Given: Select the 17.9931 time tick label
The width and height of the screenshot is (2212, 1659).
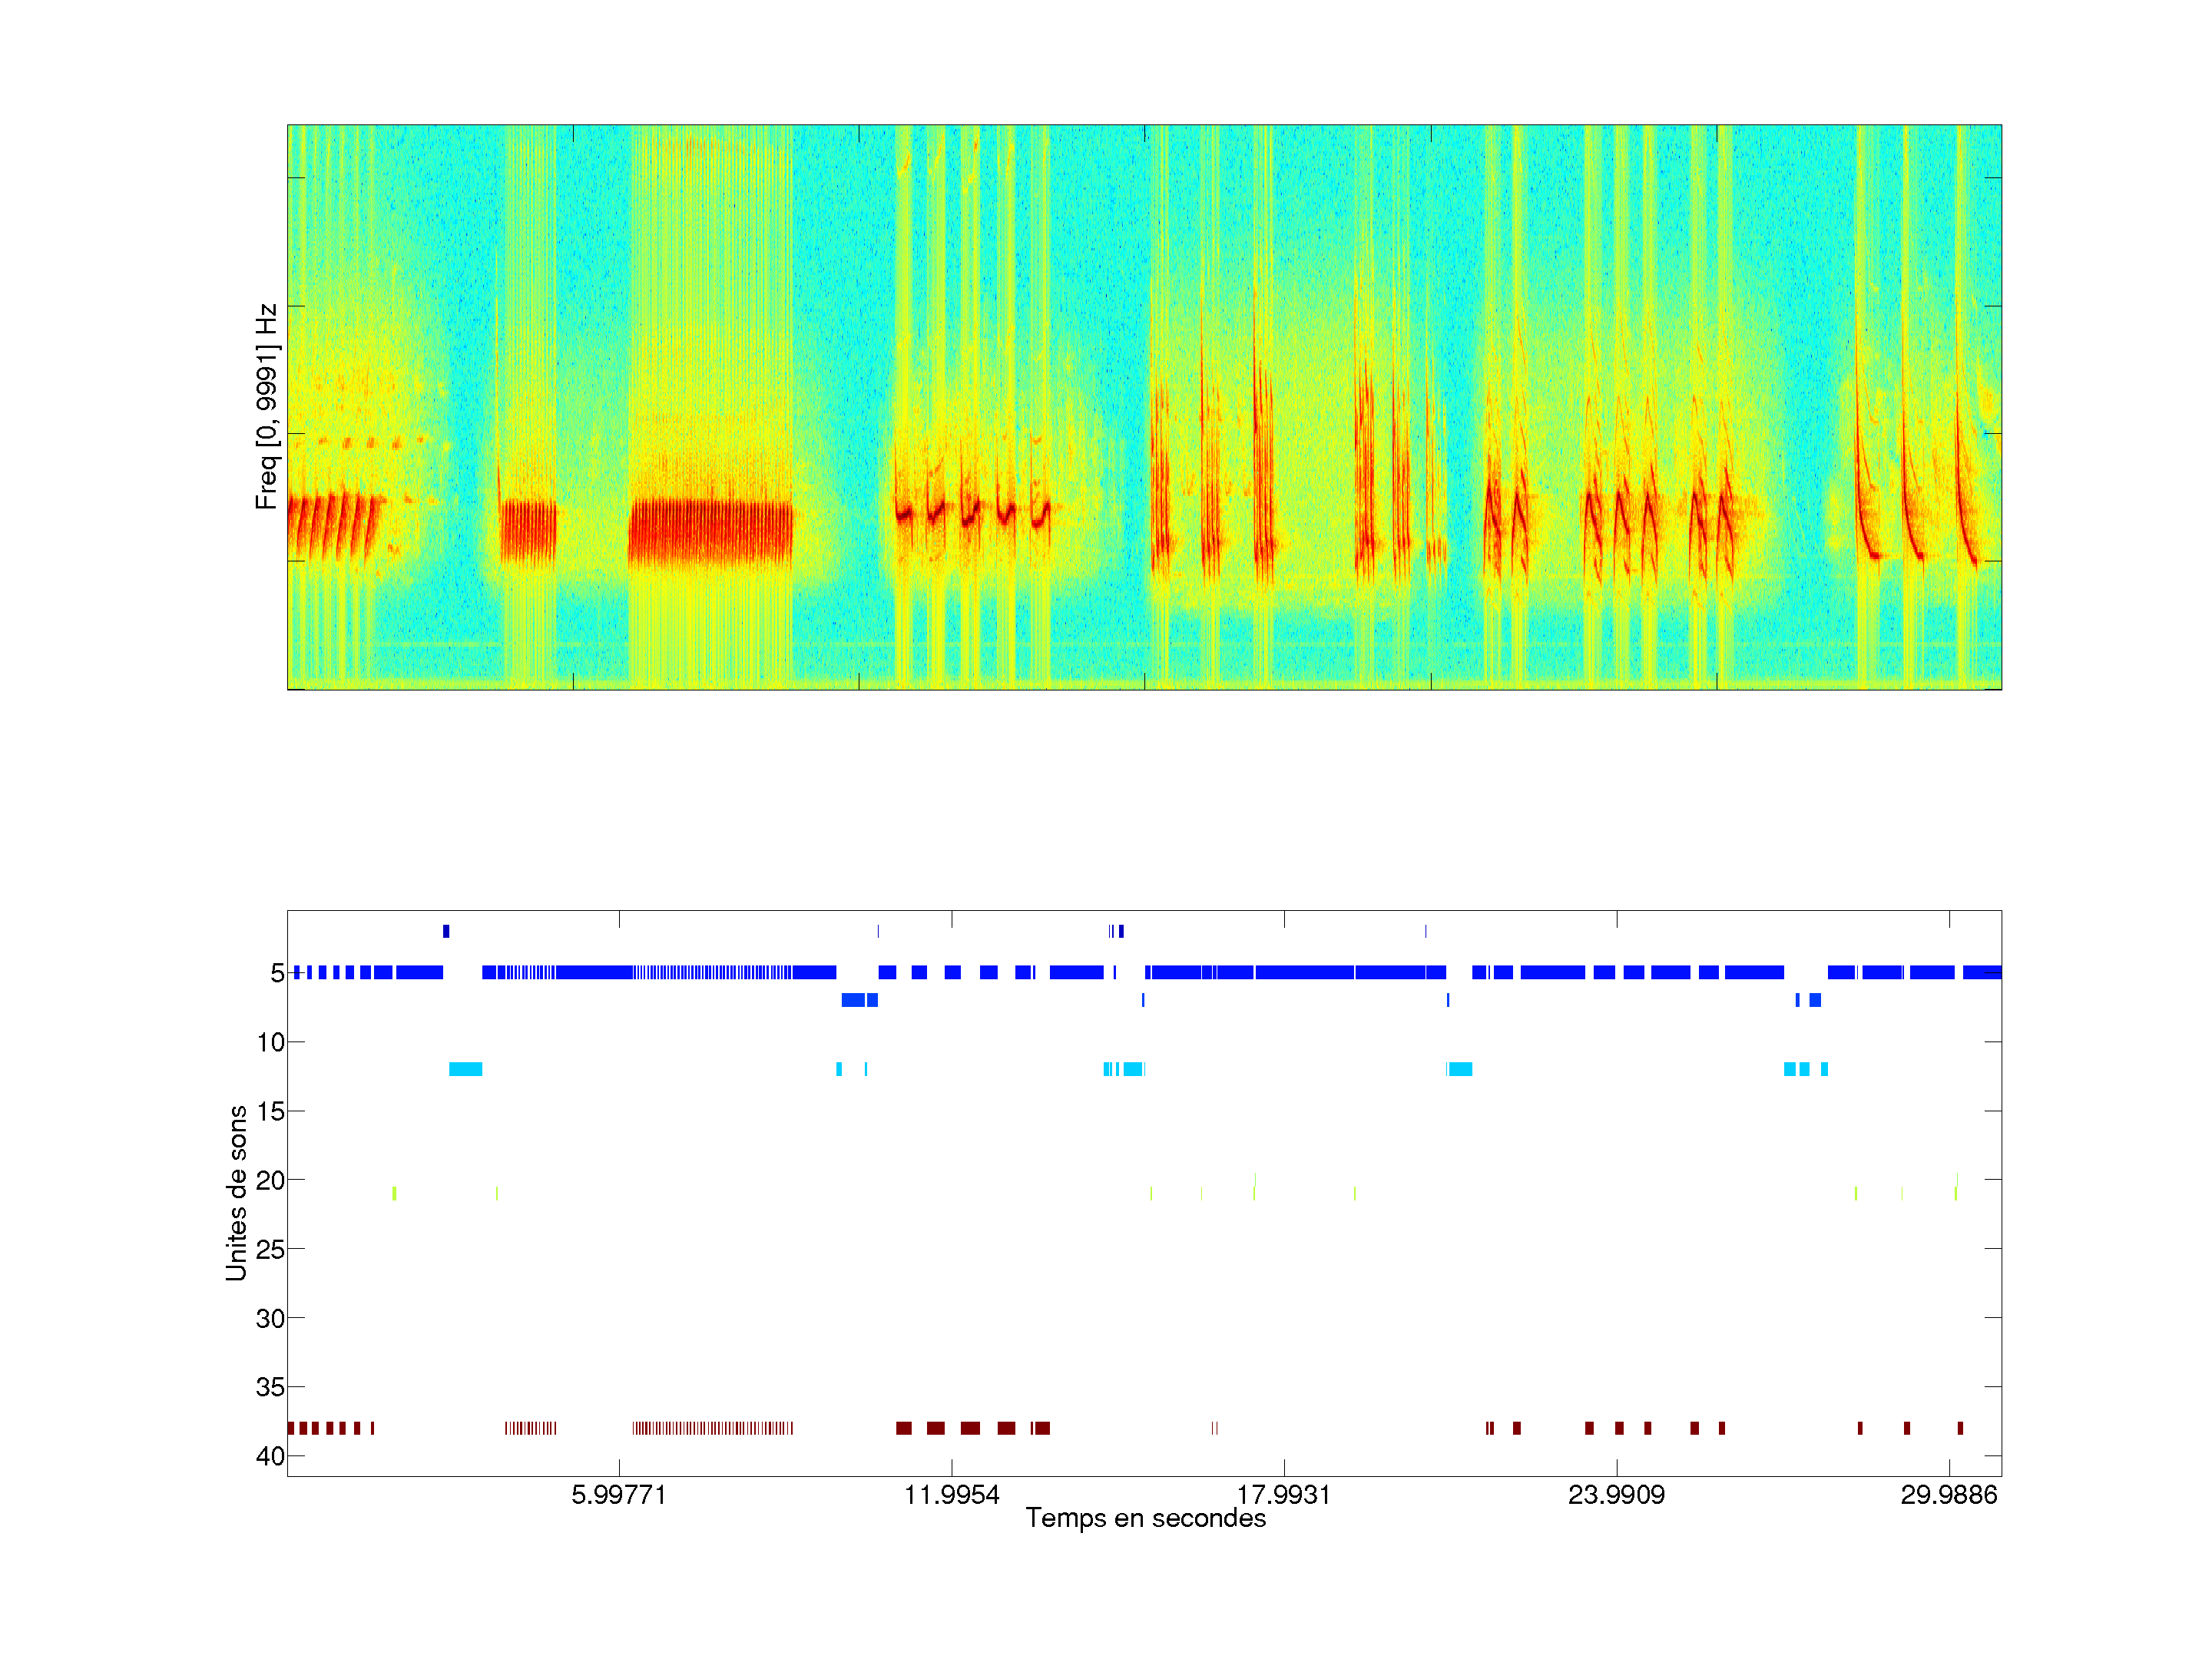Looking at the screenshot, I should pyautogui.click(x=1283, y=1495).
